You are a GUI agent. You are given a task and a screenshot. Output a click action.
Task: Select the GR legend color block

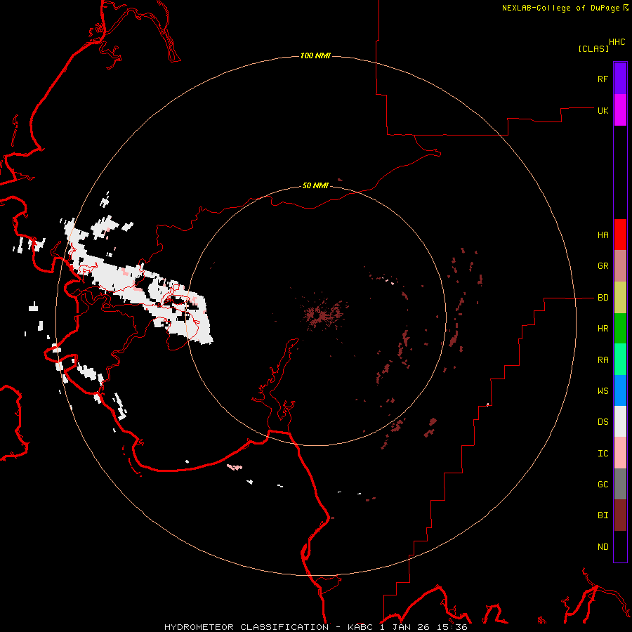coord(620,266)
